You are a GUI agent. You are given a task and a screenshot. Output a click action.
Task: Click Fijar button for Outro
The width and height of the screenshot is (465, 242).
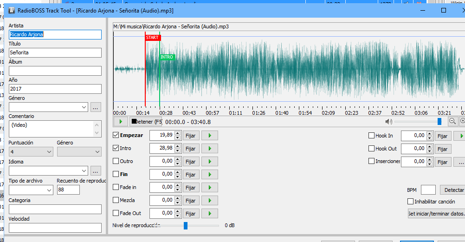(191, 162)
